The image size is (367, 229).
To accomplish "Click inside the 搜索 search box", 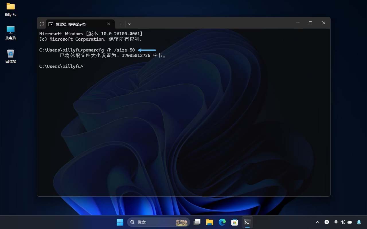I will 152,222.
